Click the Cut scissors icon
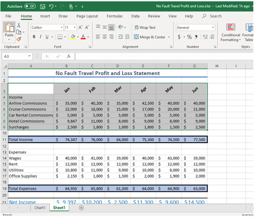256x221 pixels. pyautogui.click(x=19, y=25)
